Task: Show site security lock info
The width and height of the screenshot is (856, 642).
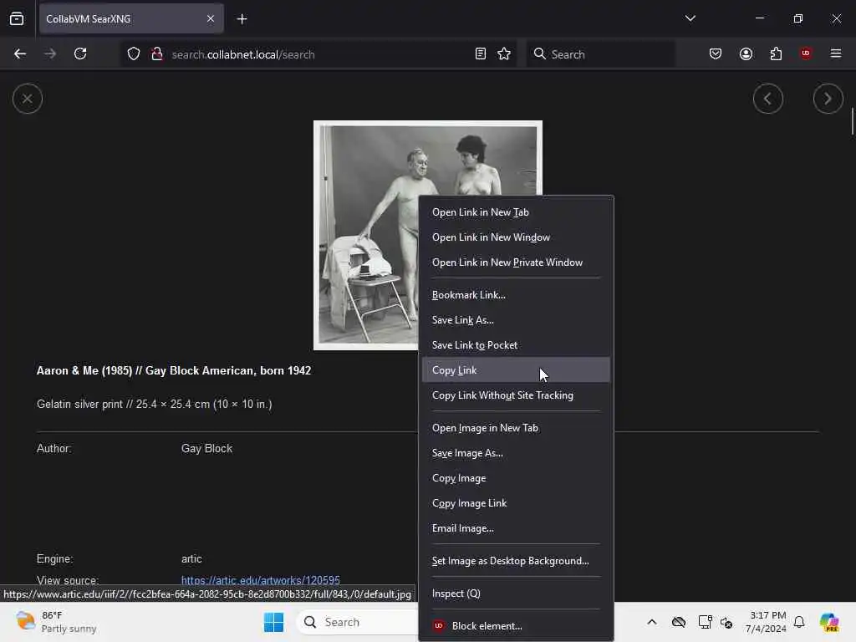Action: click(x=157, y=54)
